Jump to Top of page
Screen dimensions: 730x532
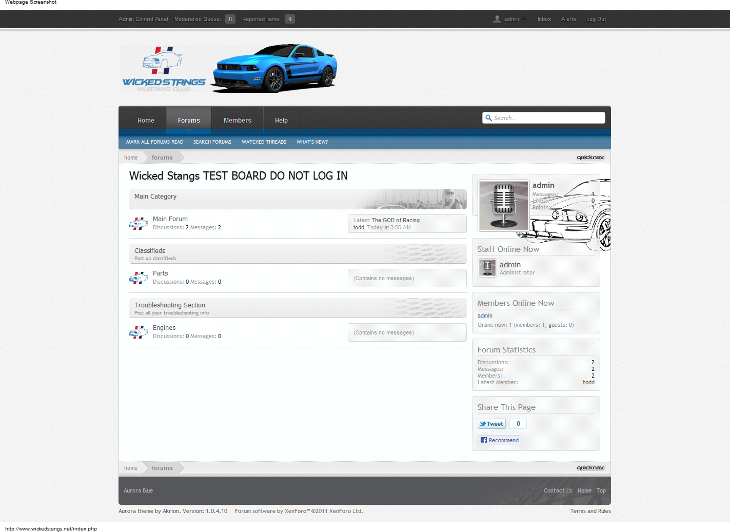point(601,490)
